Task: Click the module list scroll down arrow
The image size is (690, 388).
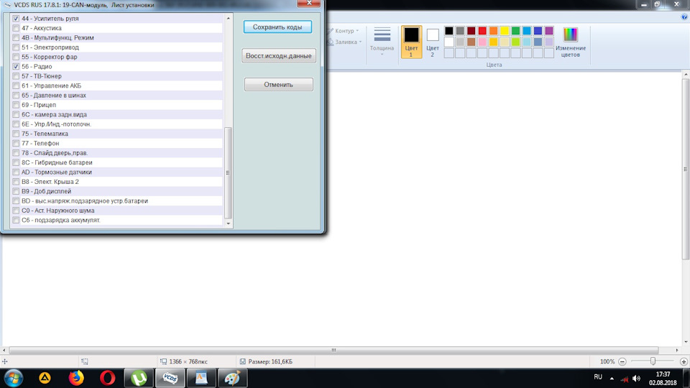Action: [x=228, y=223]
